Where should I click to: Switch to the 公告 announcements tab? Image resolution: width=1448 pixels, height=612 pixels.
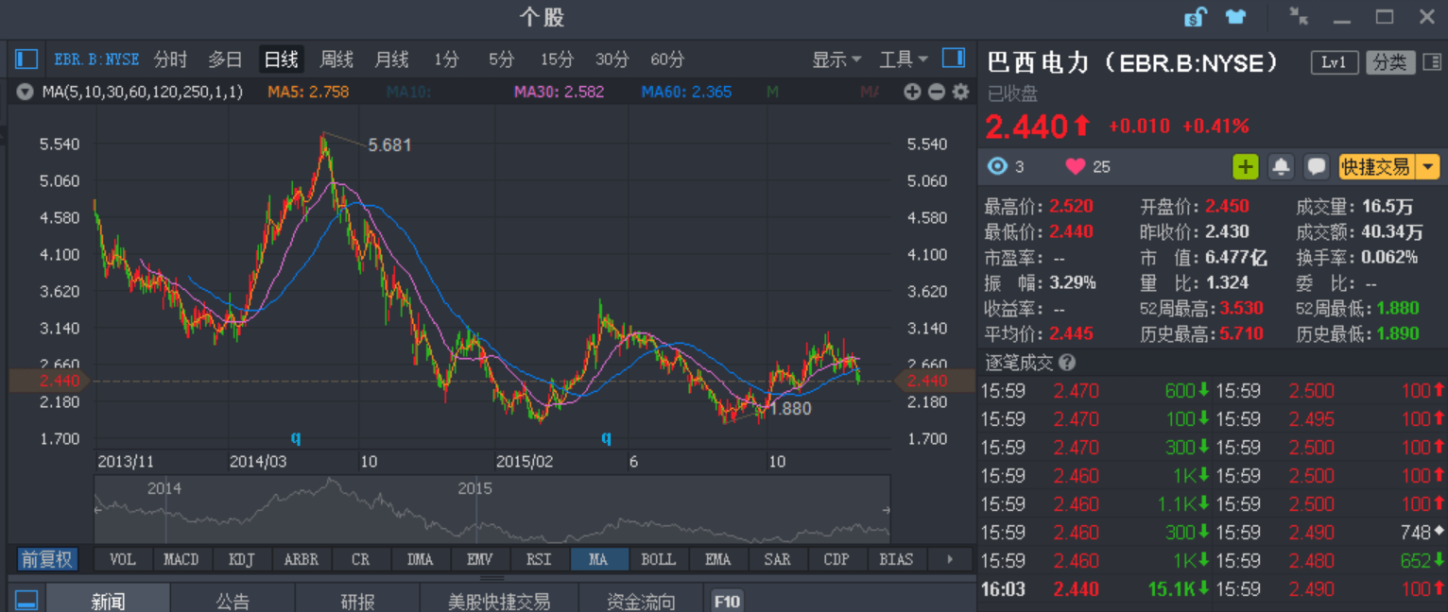(232, 600)
